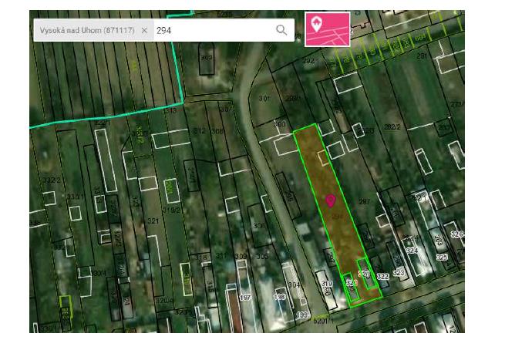This screenshot has width=532, height=340.
Task: Remove the Vysoká nad Uhom area tag
Action: coord(144,30)
